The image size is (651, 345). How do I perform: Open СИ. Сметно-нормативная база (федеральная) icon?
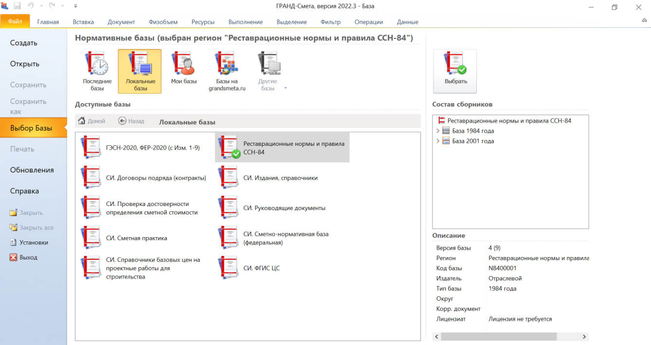[x=229, y=238]
